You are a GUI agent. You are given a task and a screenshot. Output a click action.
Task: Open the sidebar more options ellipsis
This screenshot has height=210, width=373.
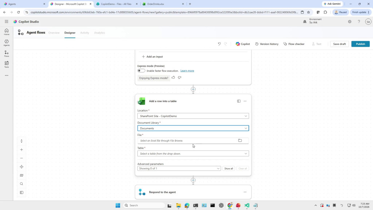click(7, 75)
